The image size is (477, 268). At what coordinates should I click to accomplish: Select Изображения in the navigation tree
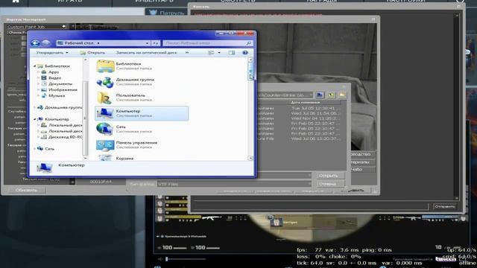coord(63,89)
